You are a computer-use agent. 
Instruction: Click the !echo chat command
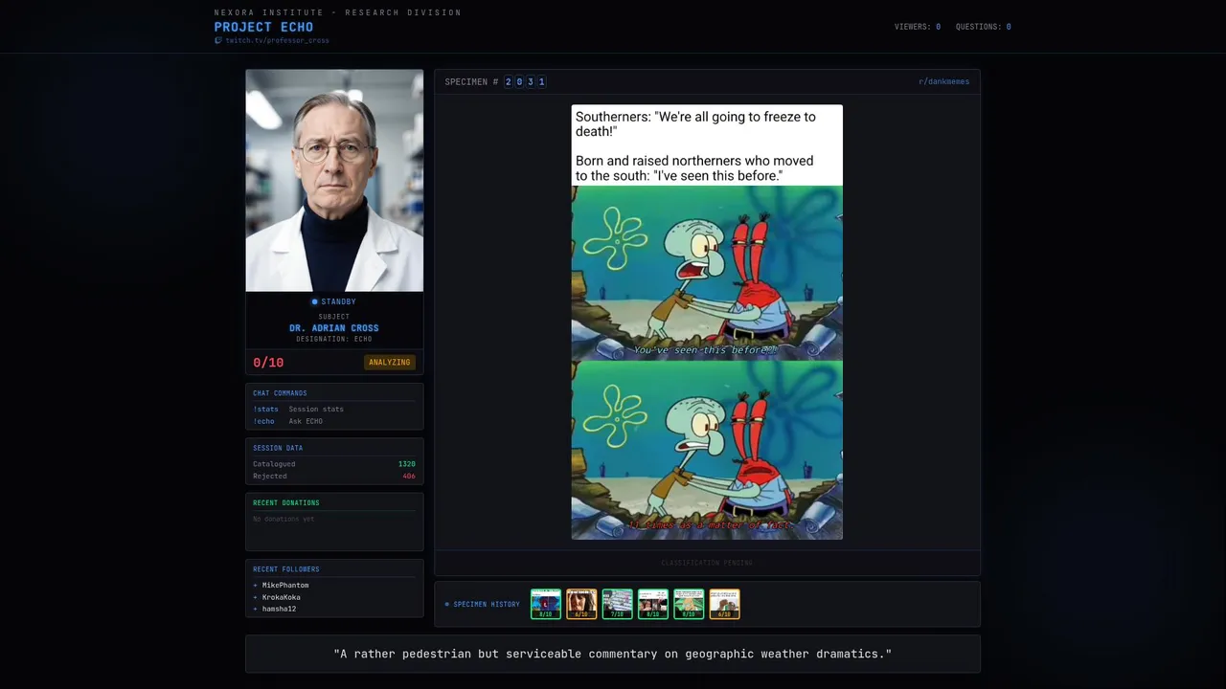(263, 421)
